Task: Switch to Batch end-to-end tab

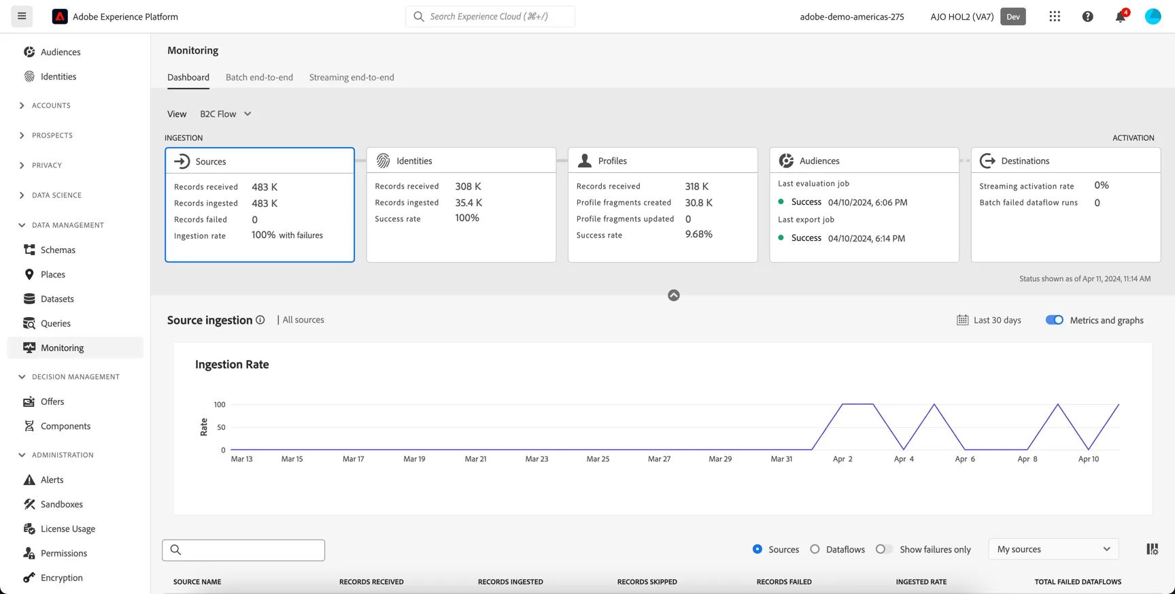Action: click(259, 78)
